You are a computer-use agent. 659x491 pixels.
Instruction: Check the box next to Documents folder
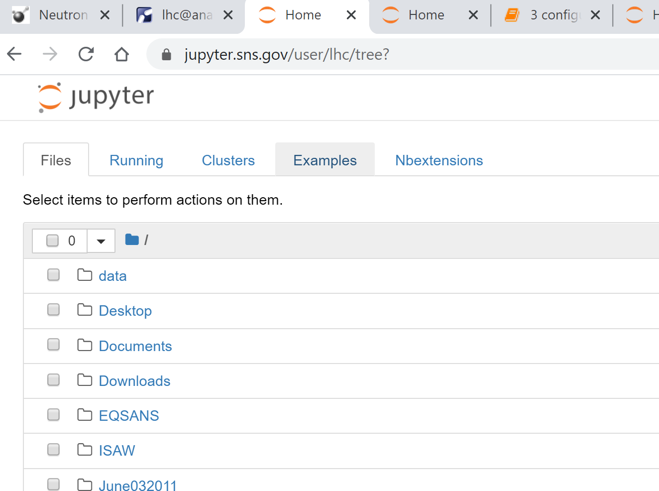53,345
